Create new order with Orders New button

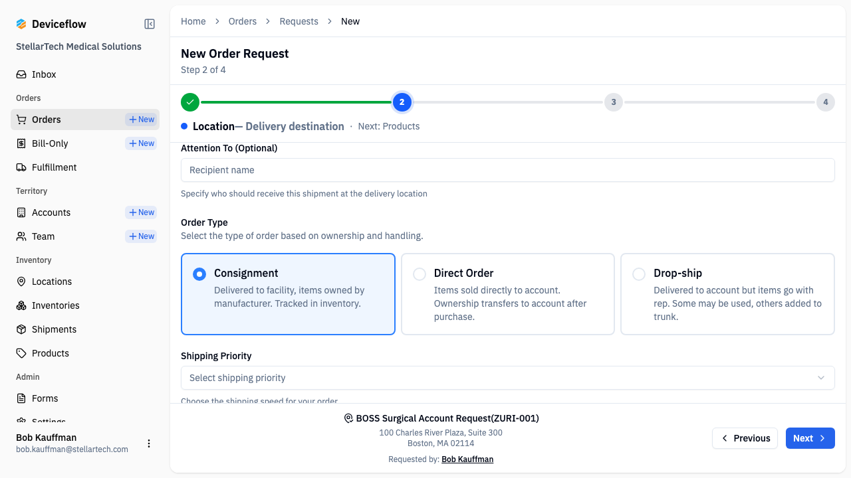coord(141,119)
